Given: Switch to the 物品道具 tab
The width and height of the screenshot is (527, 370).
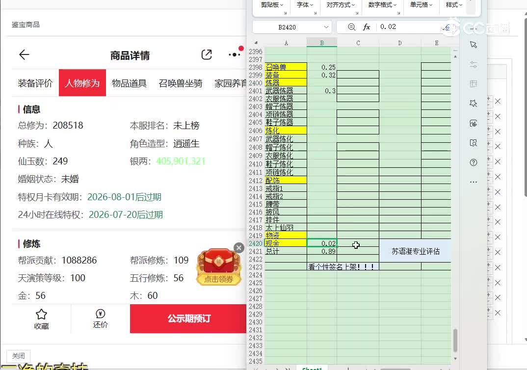Looking at the screenshot, I should [129, 83].
